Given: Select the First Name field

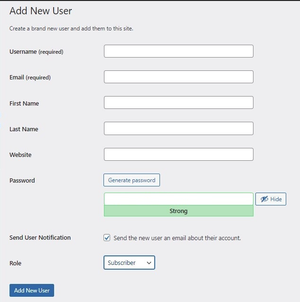Looking at the screenshot, I should coord(178,102).
